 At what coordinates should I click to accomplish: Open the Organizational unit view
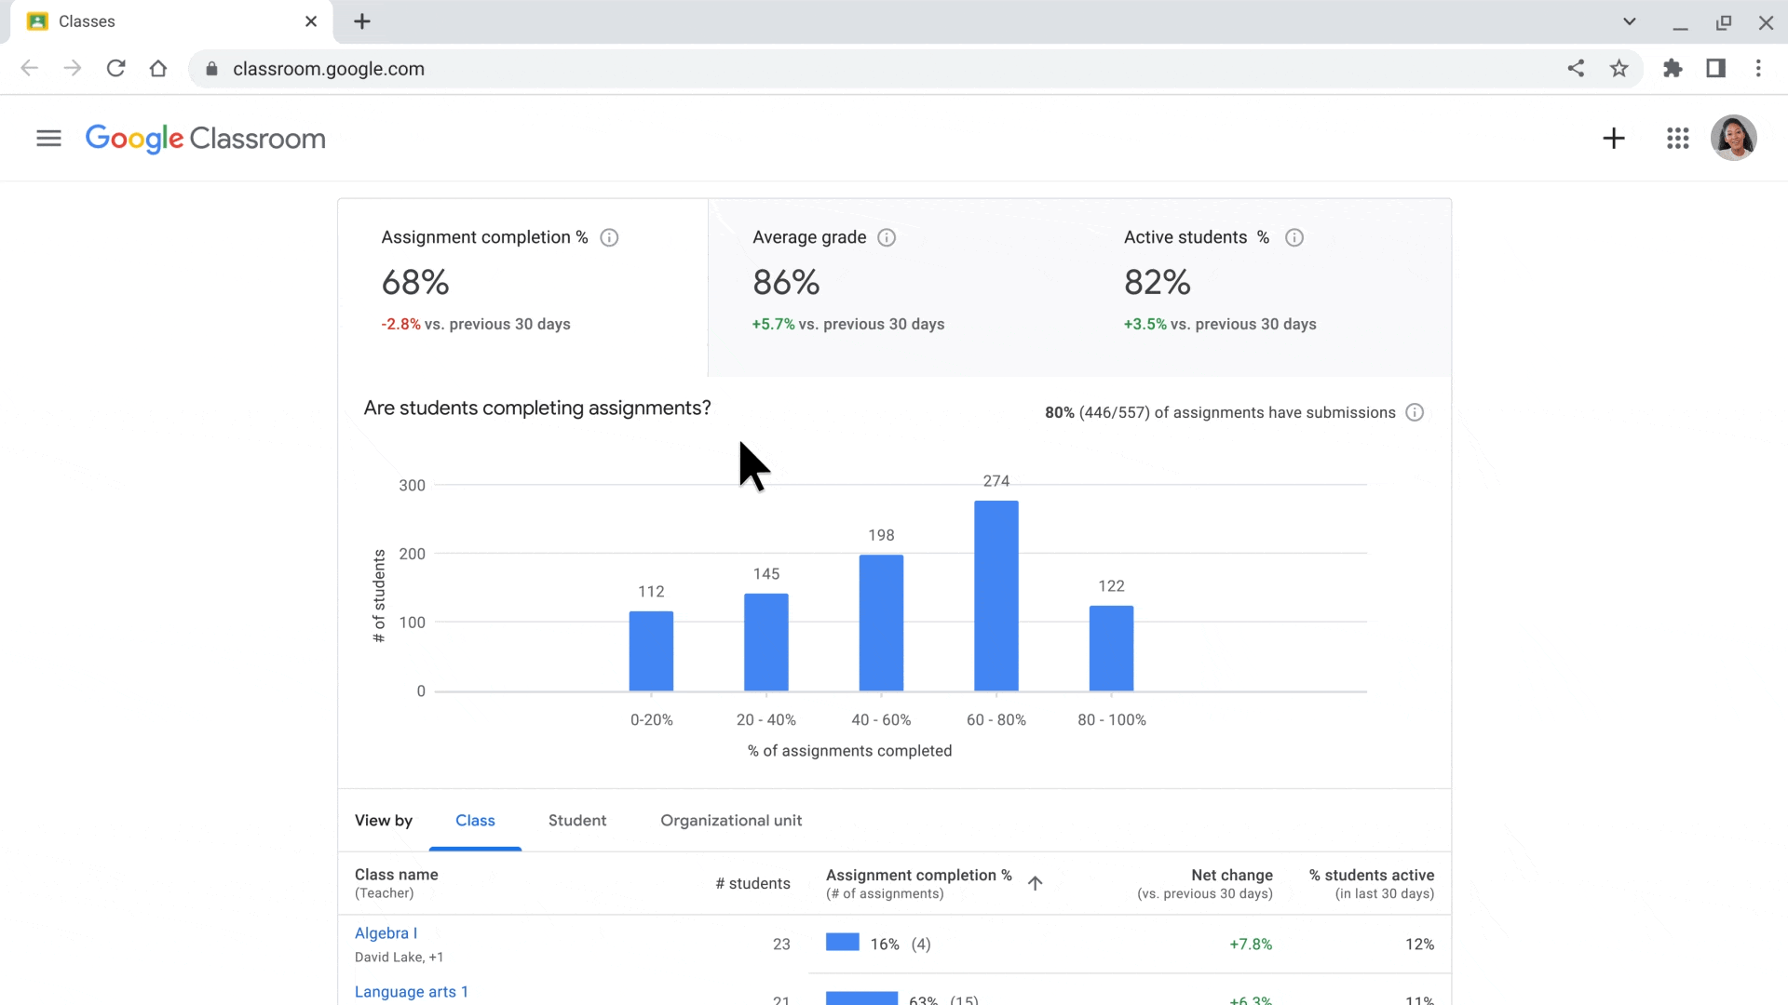(x=732, y=820)
